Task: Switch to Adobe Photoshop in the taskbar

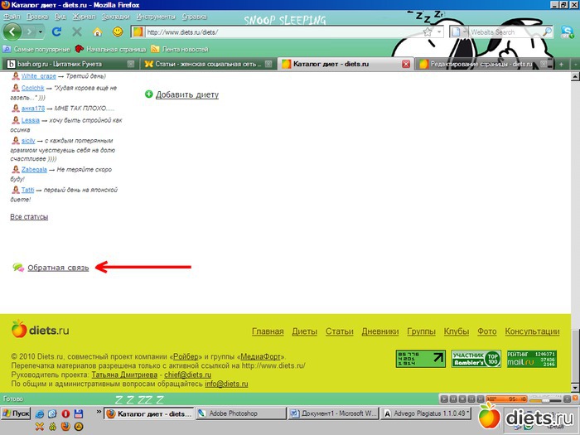Action: (236, 413)
